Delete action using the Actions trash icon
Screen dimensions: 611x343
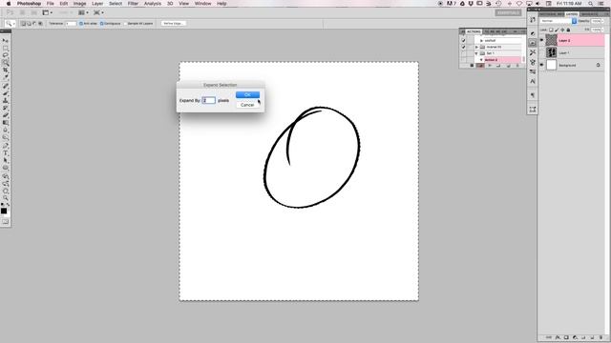pos(517,66)
